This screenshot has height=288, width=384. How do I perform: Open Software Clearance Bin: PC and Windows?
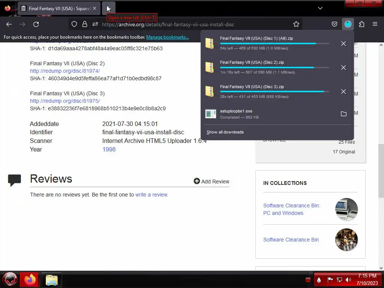[292, 209]
